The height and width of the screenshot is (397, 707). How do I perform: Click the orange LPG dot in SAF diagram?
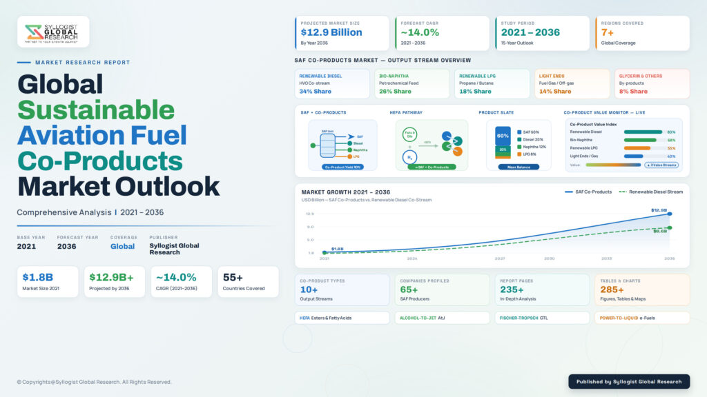coord(349,156)
